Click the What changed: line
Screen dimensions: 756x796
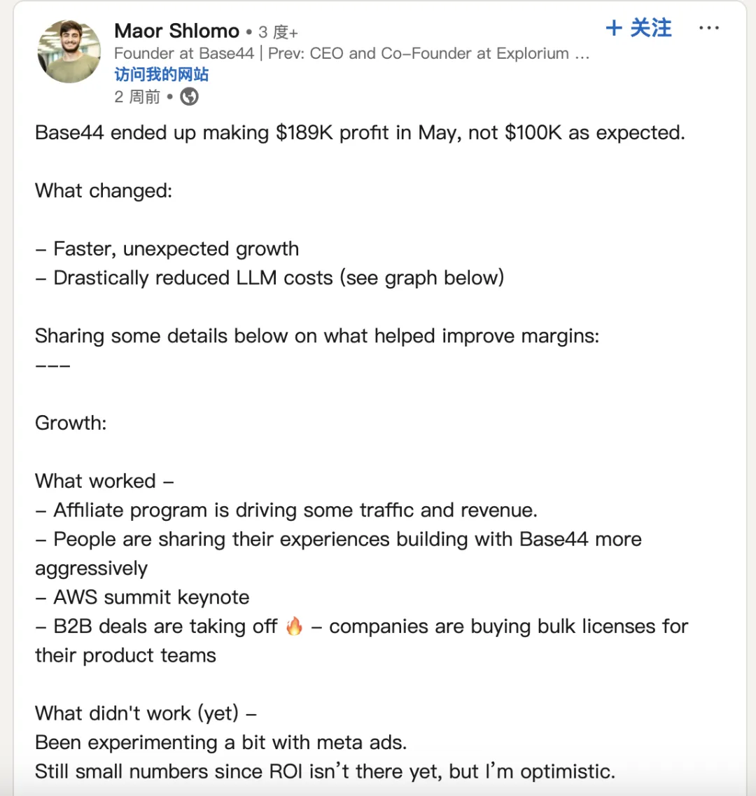click(104, 191)
